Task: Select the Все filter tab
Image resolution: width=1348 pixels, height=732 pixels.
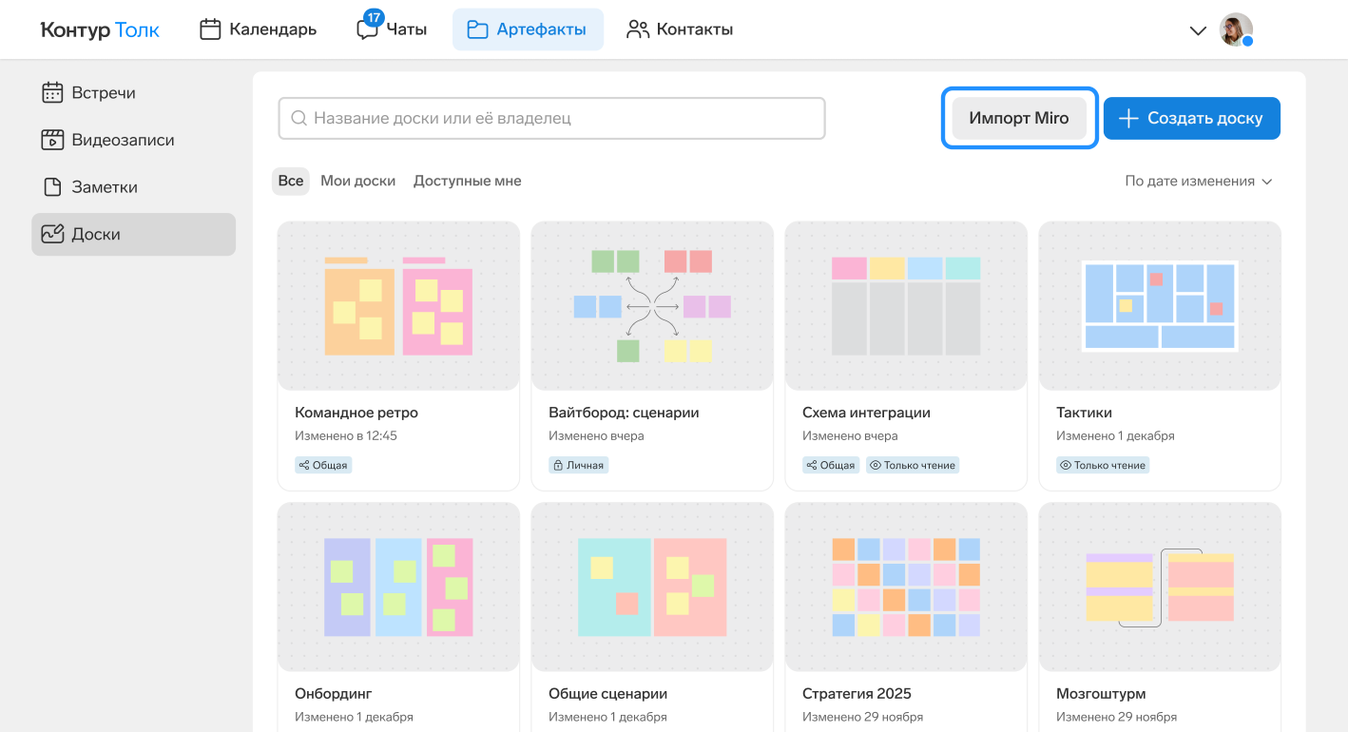Action: [291, 181]
